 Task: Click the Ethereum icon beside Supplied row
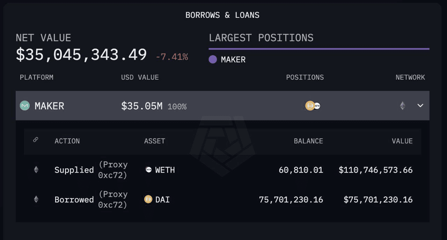pos(36,170)
